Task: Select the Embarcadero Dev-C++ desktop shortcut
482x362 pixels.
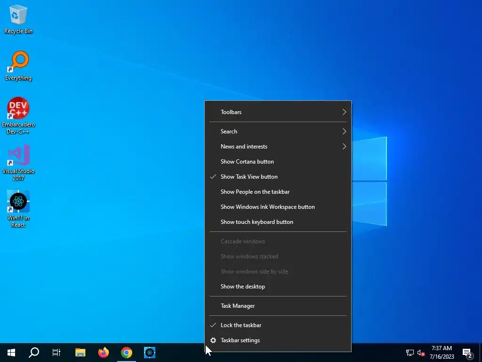Action: (18, 116)
